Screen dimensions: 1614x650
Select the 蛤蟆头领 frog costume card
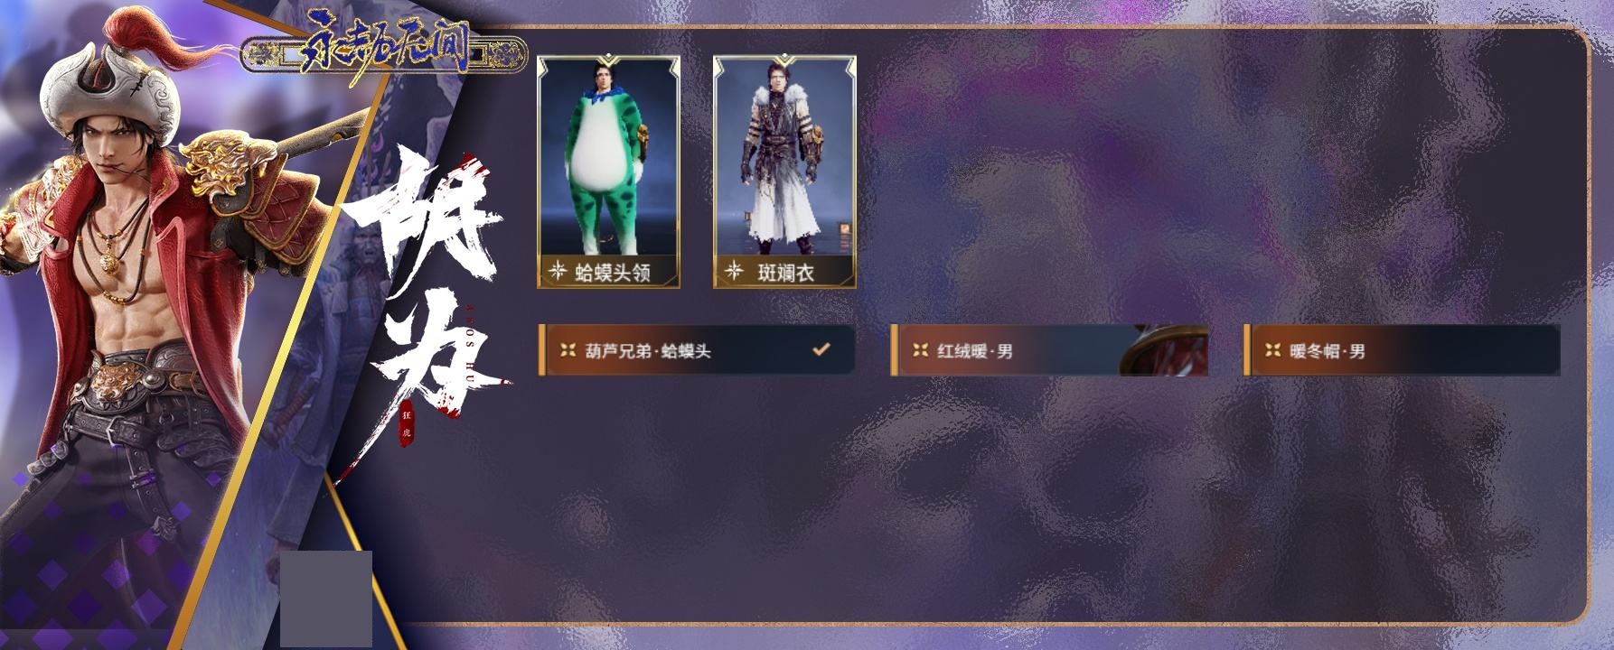[608, 172]
